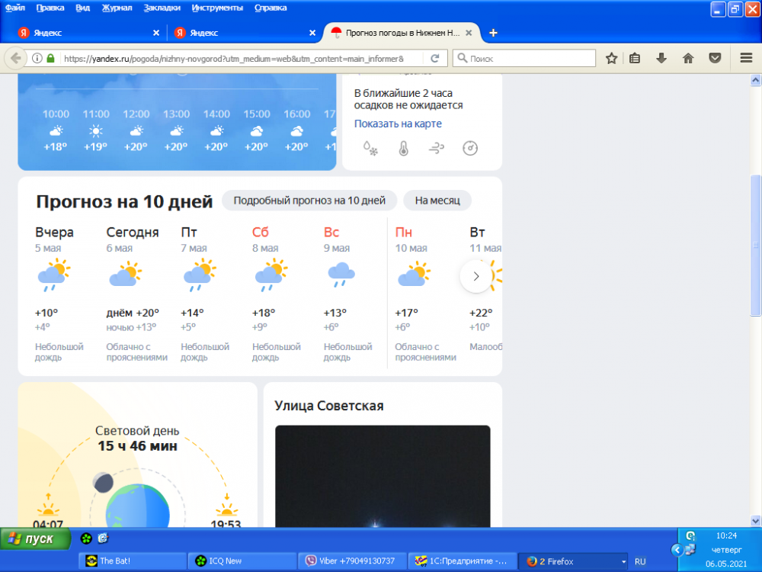762x572 pixels.
Task: Click the Показать на карте link
Action: click(398, 123)
